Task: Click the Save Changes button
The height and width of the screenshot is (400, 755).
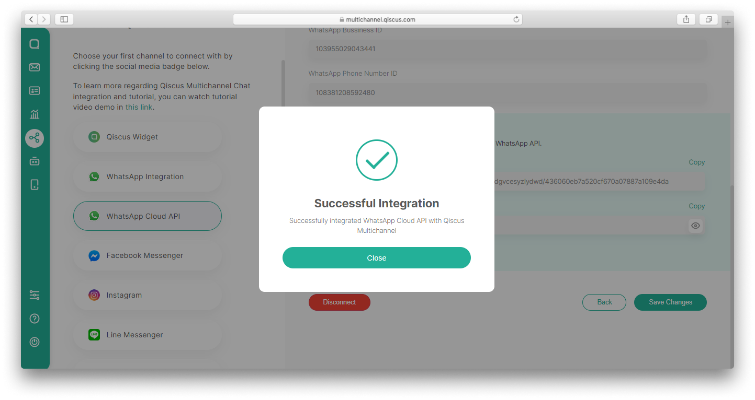Action: pyautogui.click(x=670, y=302)
